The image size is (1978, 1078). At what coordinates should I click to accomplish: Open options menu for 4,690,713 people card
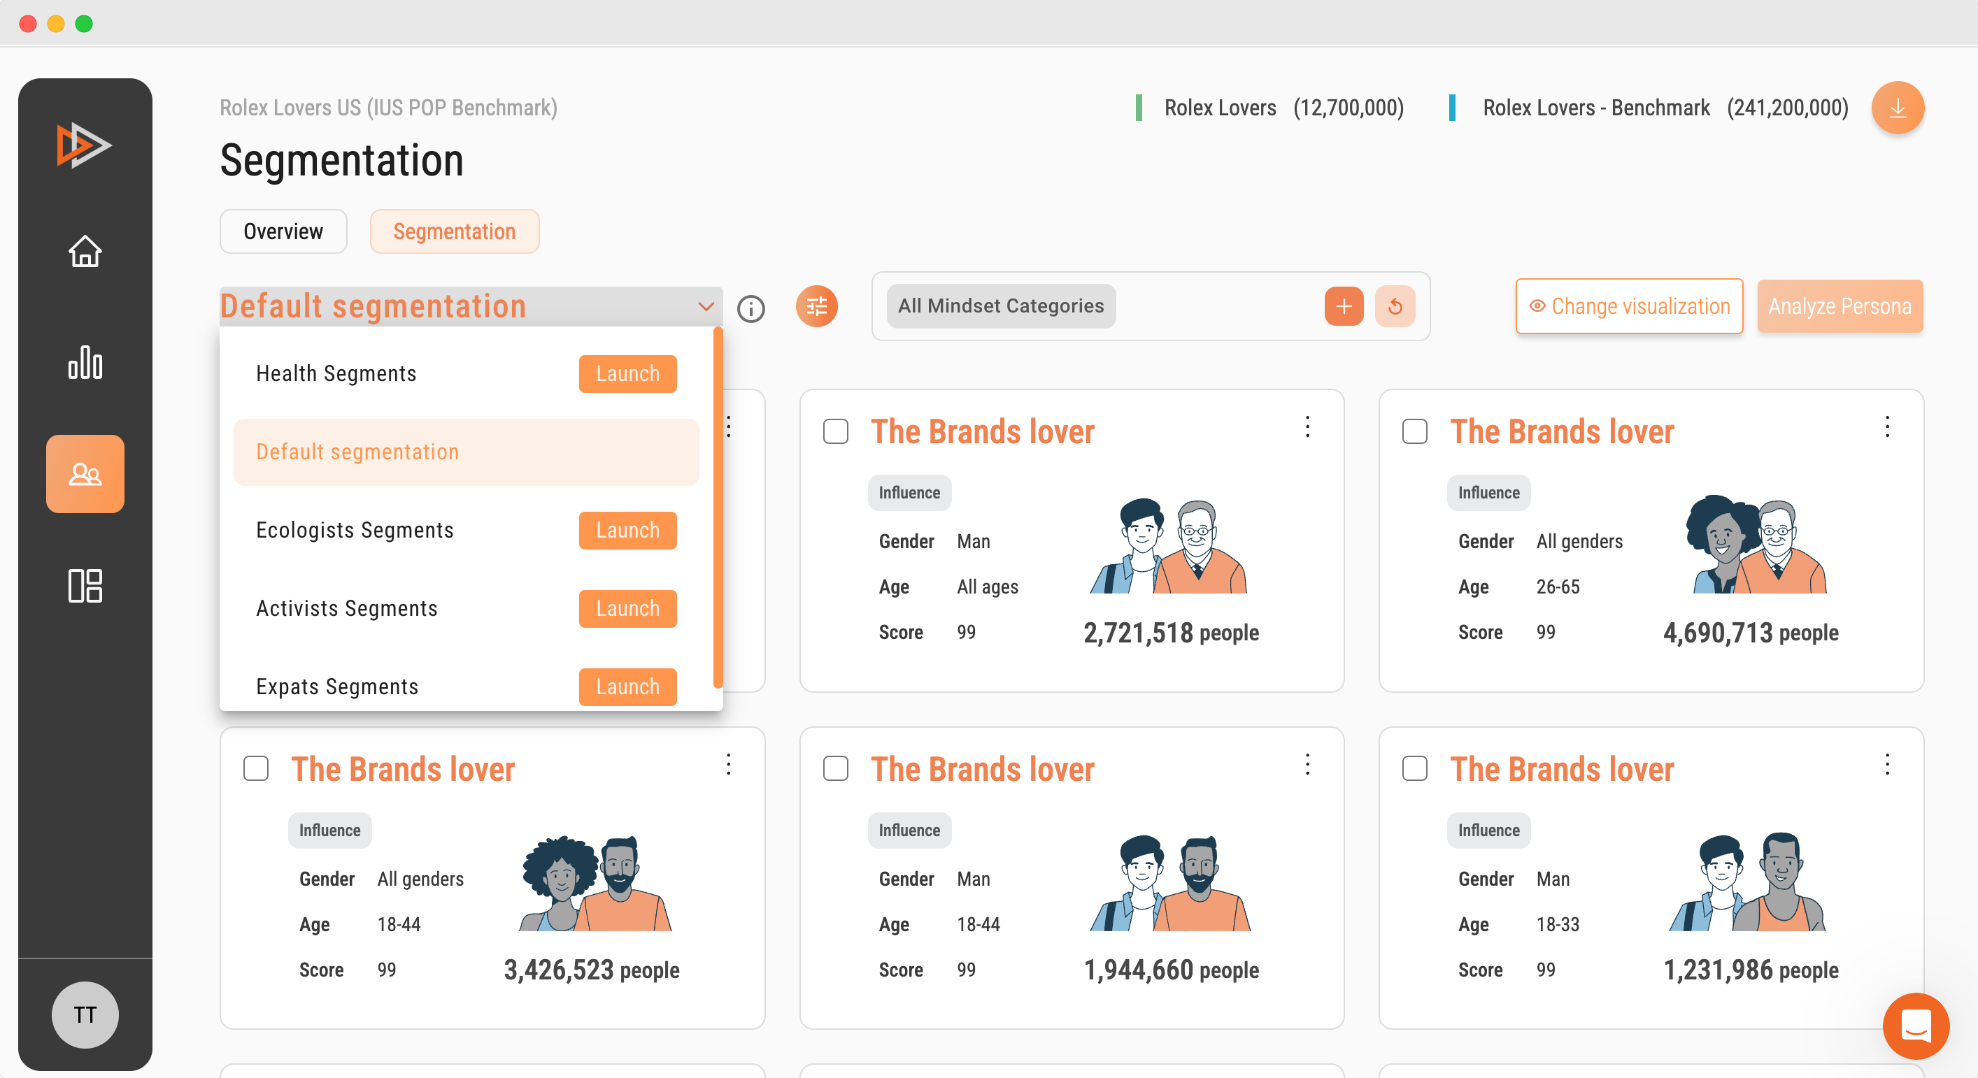pos(1887,426)
